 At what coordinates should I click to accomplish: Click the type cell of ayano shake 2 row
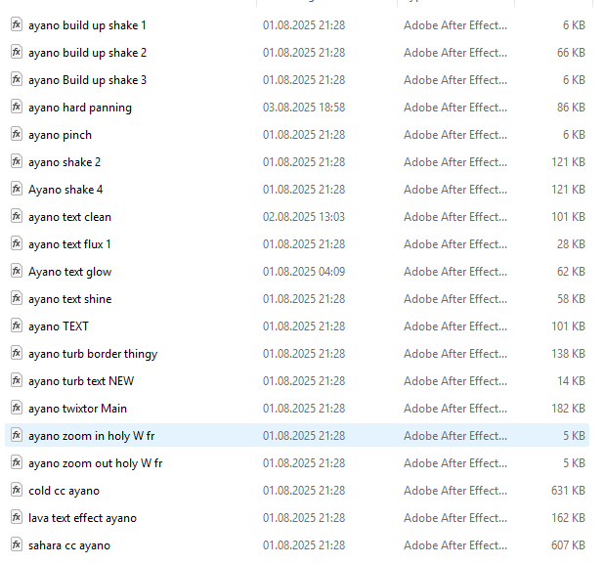click(x=455, y=162)
